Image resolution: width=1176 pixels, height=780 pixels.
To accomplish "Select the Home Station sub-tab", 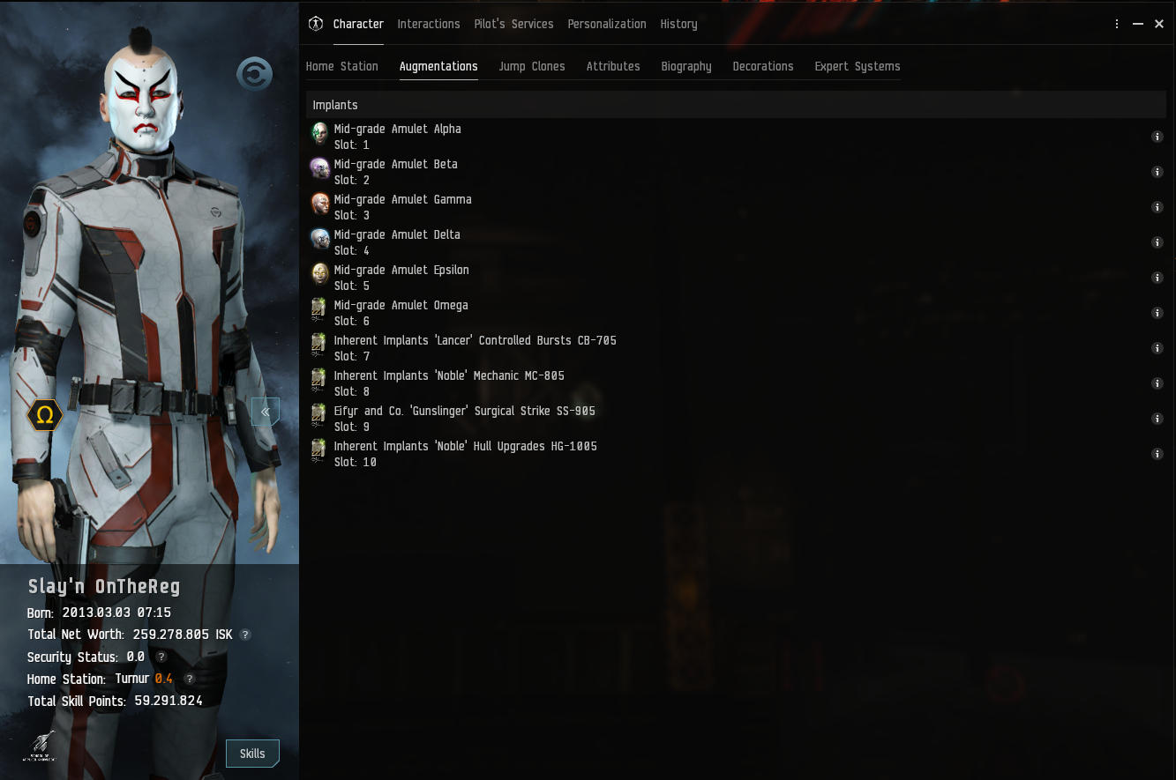I will [341, 66].
